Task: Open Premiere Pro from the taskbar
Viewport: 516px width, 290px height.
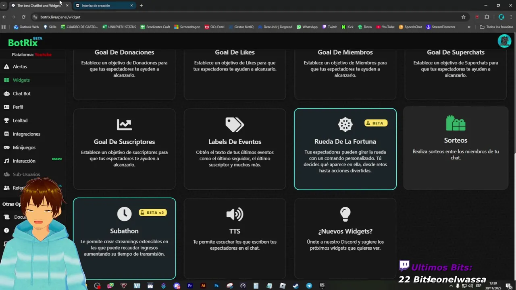Action: pyautogui.click(x=190, y=286)
